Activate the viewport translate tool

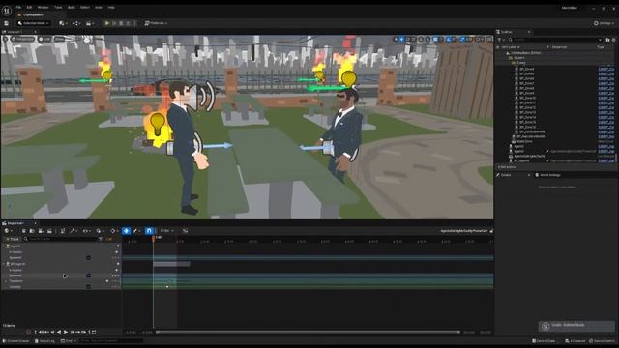coord(402,39)
